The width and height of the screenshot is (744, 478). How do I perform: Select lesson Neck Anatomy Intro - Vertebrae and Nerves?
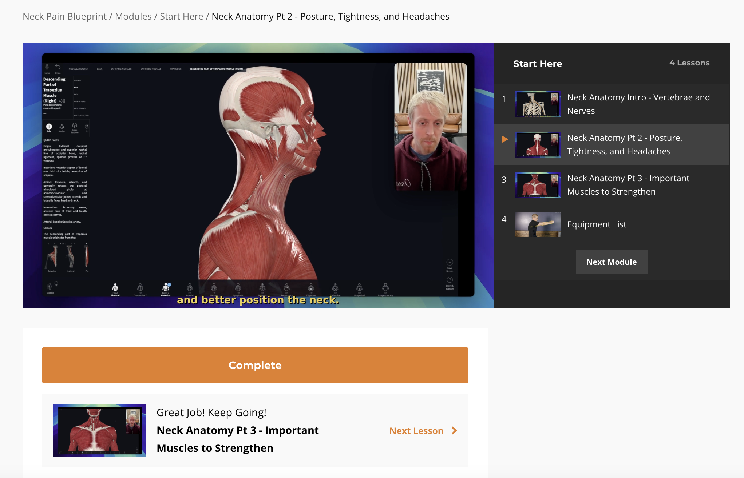(638, 104)
